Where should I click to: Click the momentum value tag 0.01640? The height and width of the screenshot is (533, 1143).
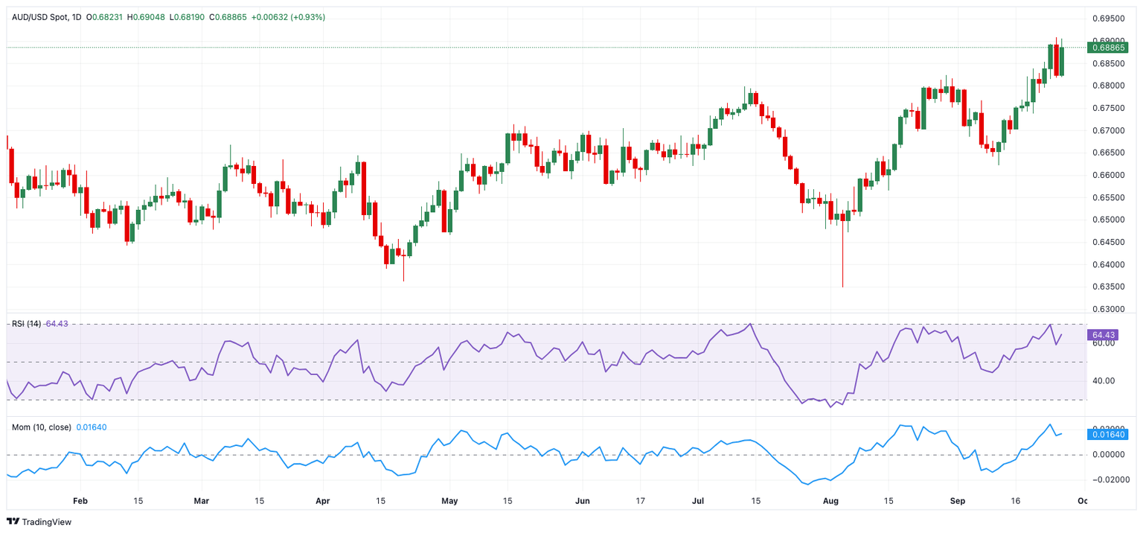pyautogui.click(x=1107, y=434)
